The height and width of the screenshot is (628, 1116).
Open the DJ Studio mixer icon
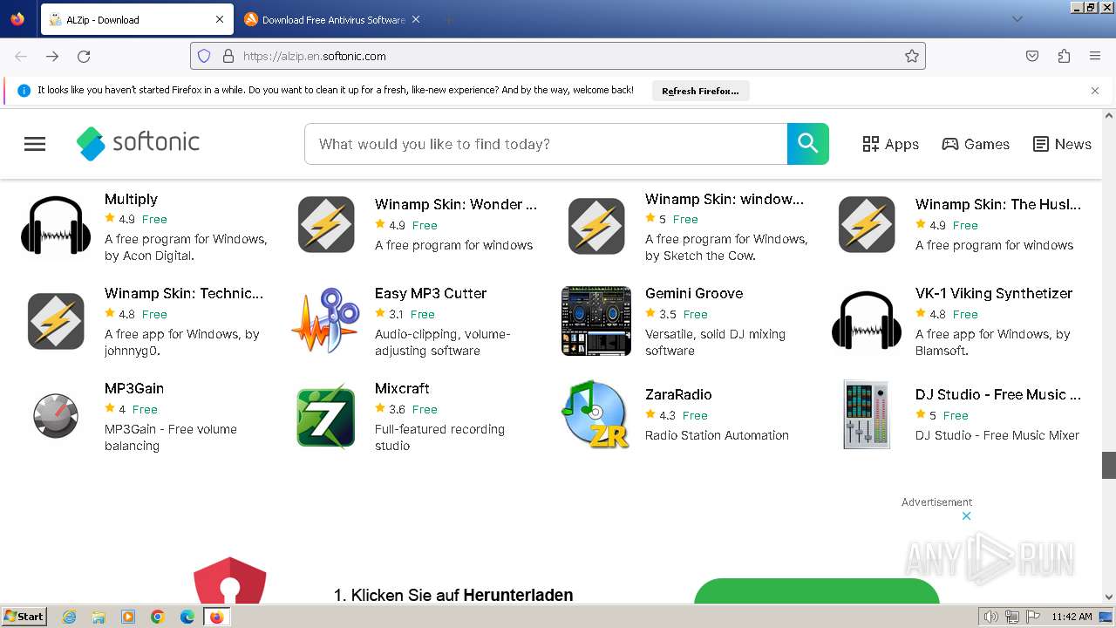(867, 415)
